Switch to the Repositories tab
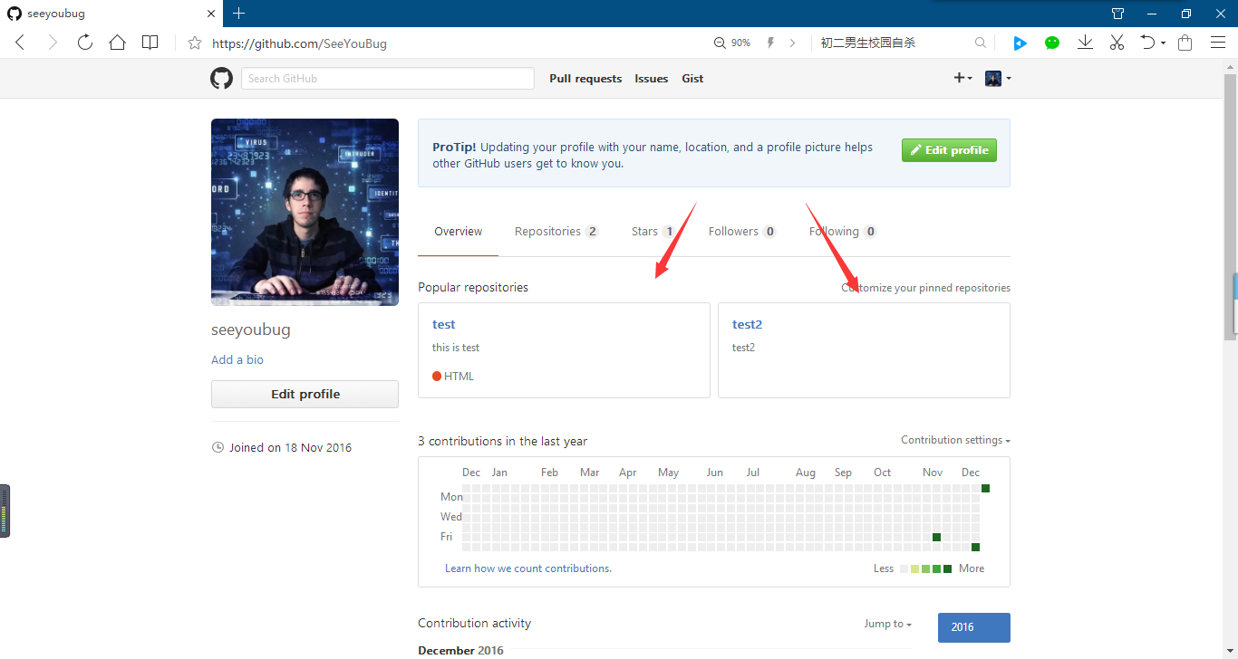 556,232
